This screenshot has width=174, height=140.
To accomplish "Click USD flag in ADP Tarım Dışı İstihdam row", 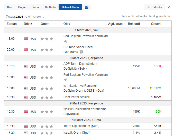I will pos(26,67).
